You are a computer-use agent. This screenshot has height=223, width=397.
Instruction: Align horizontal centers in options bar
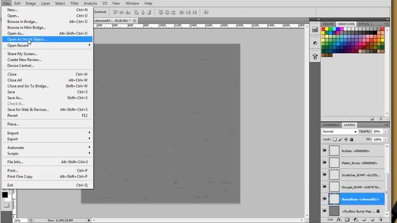click(143, 12)
